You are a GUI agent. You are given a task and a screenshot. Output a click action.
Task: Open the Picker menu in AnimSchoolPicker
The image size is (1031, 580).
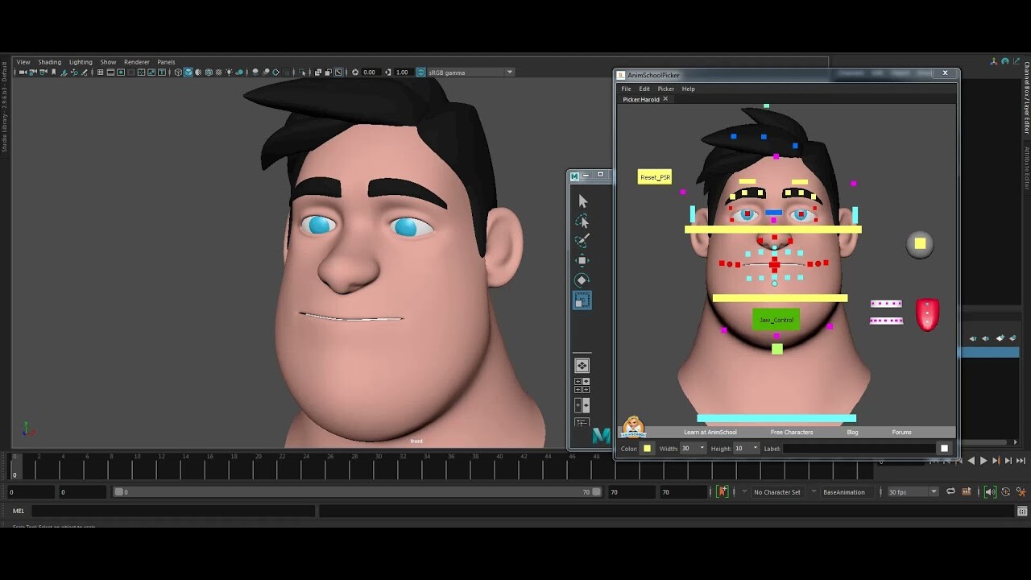click(x=665, y=89)
